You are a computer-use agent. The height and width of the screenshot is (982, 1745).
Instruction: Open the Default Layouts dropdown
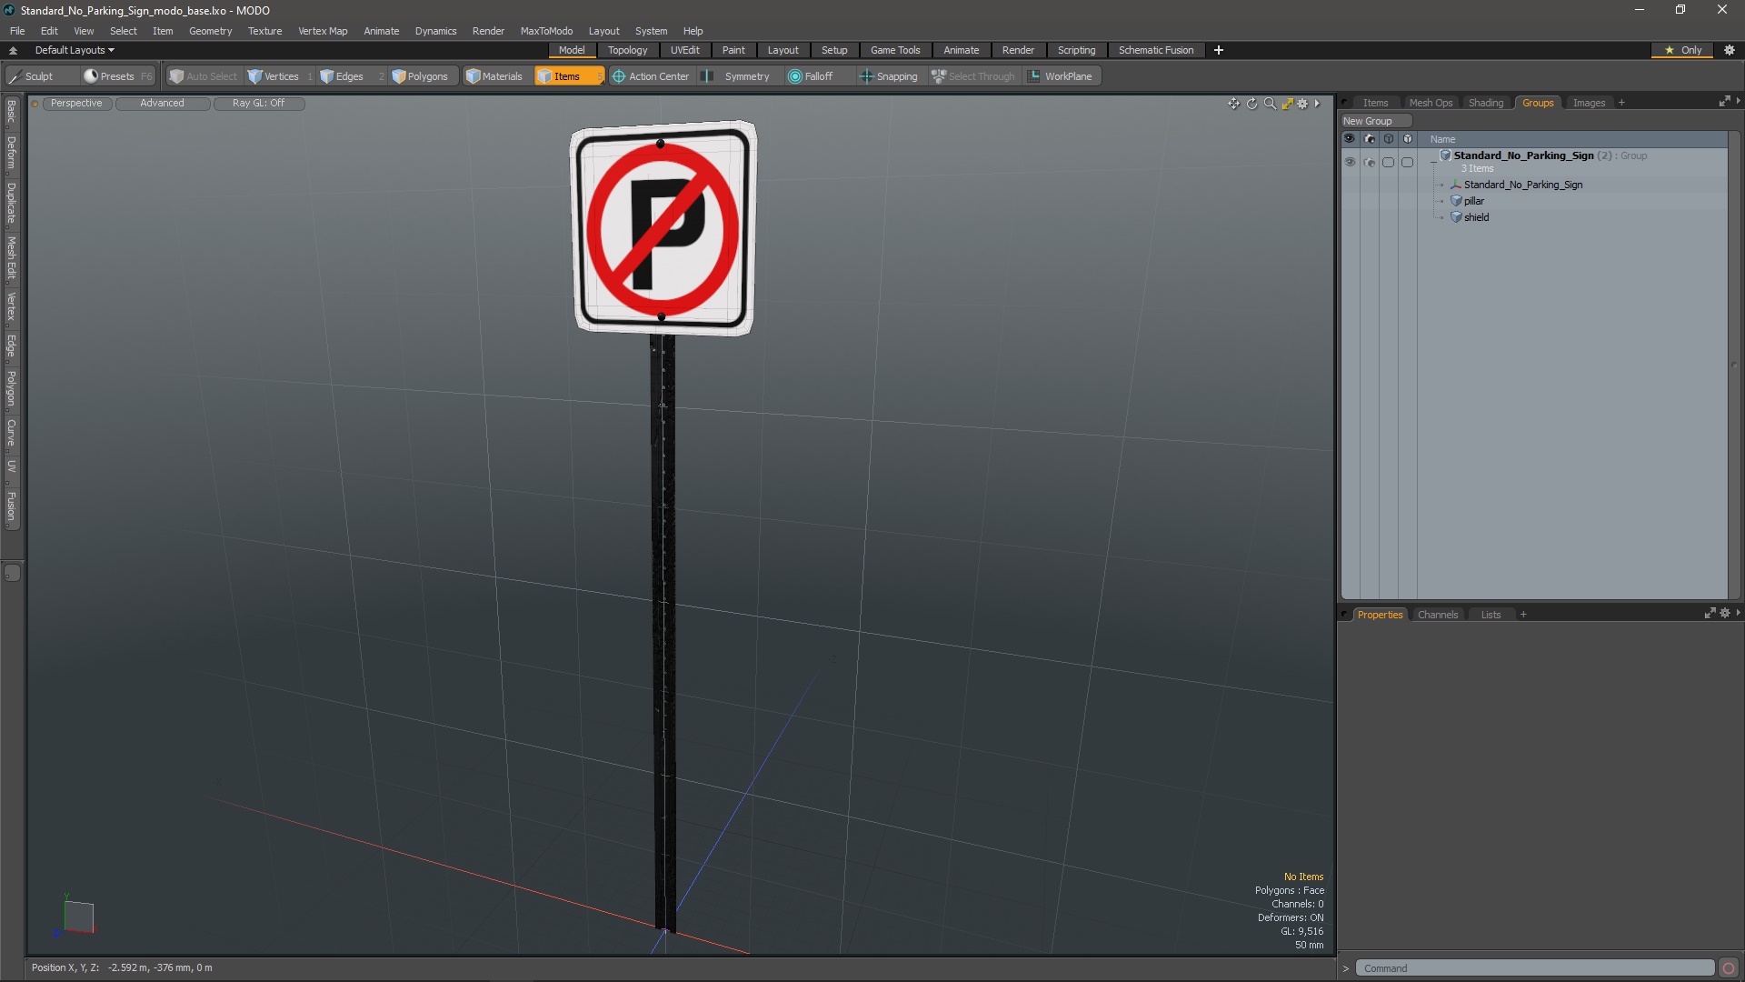point(75,50)
